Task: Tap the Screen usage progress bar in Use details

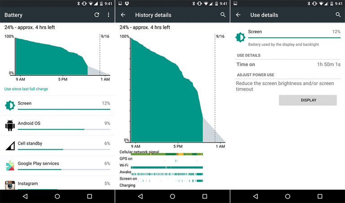Action: tap(294, 38)
